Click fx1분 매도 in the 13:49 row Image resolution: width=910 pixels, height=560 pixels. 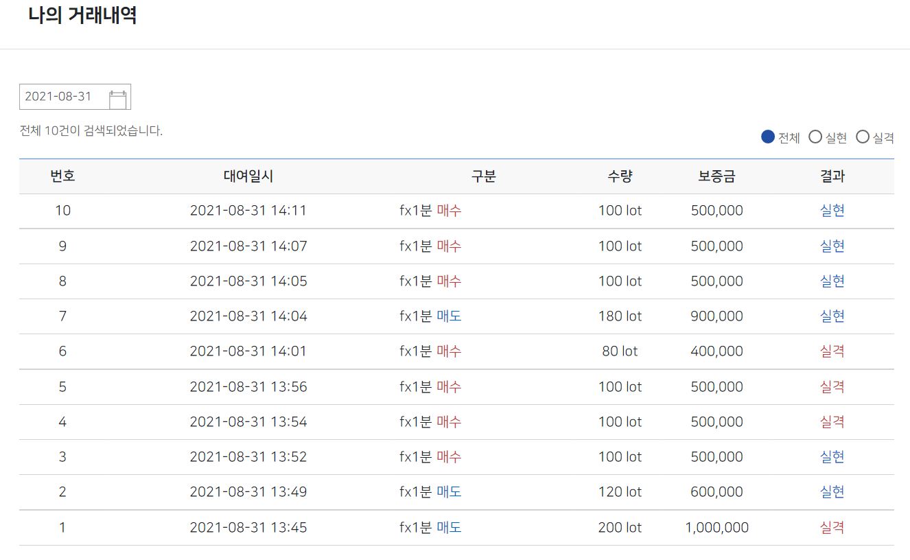tap(430, 491)
